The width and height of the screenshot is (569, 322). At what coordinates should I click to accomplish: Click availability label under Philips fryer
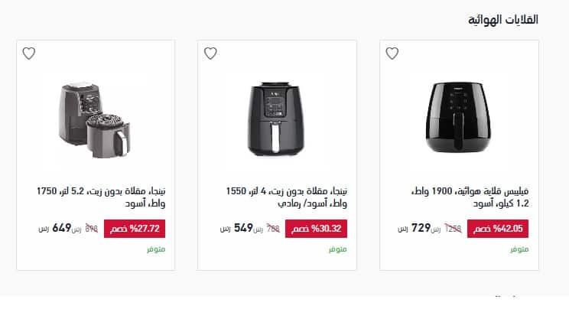(520, 249)
